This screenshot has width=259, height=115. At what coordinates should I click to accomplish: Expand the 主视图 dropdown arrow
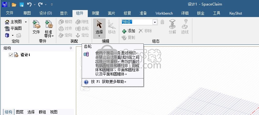coord(26,22)
